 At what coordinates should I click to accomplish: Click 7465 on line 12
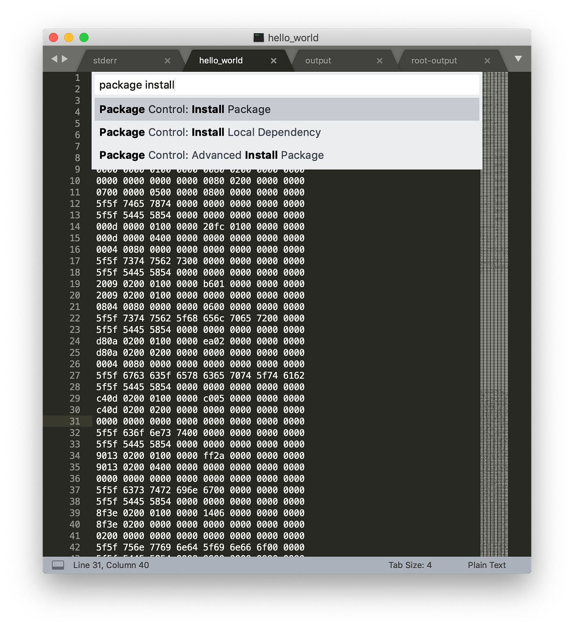(134, 204)
